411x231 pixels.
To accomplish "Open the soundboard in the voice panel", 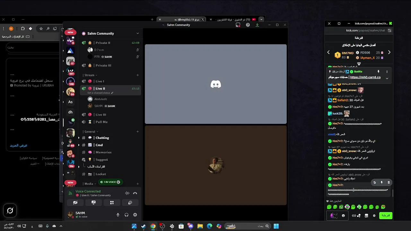I will pyautogui.click(x=130, y=202).
